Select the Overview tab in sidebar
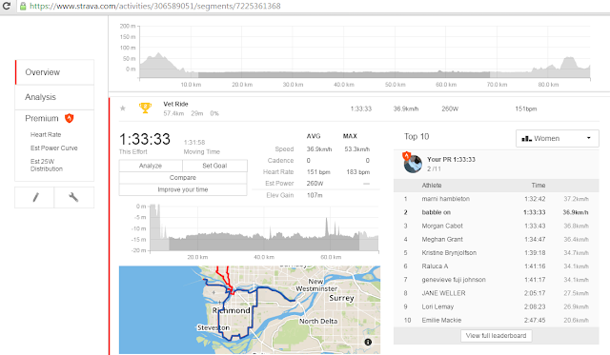610x355 pixels. [54, 72]
